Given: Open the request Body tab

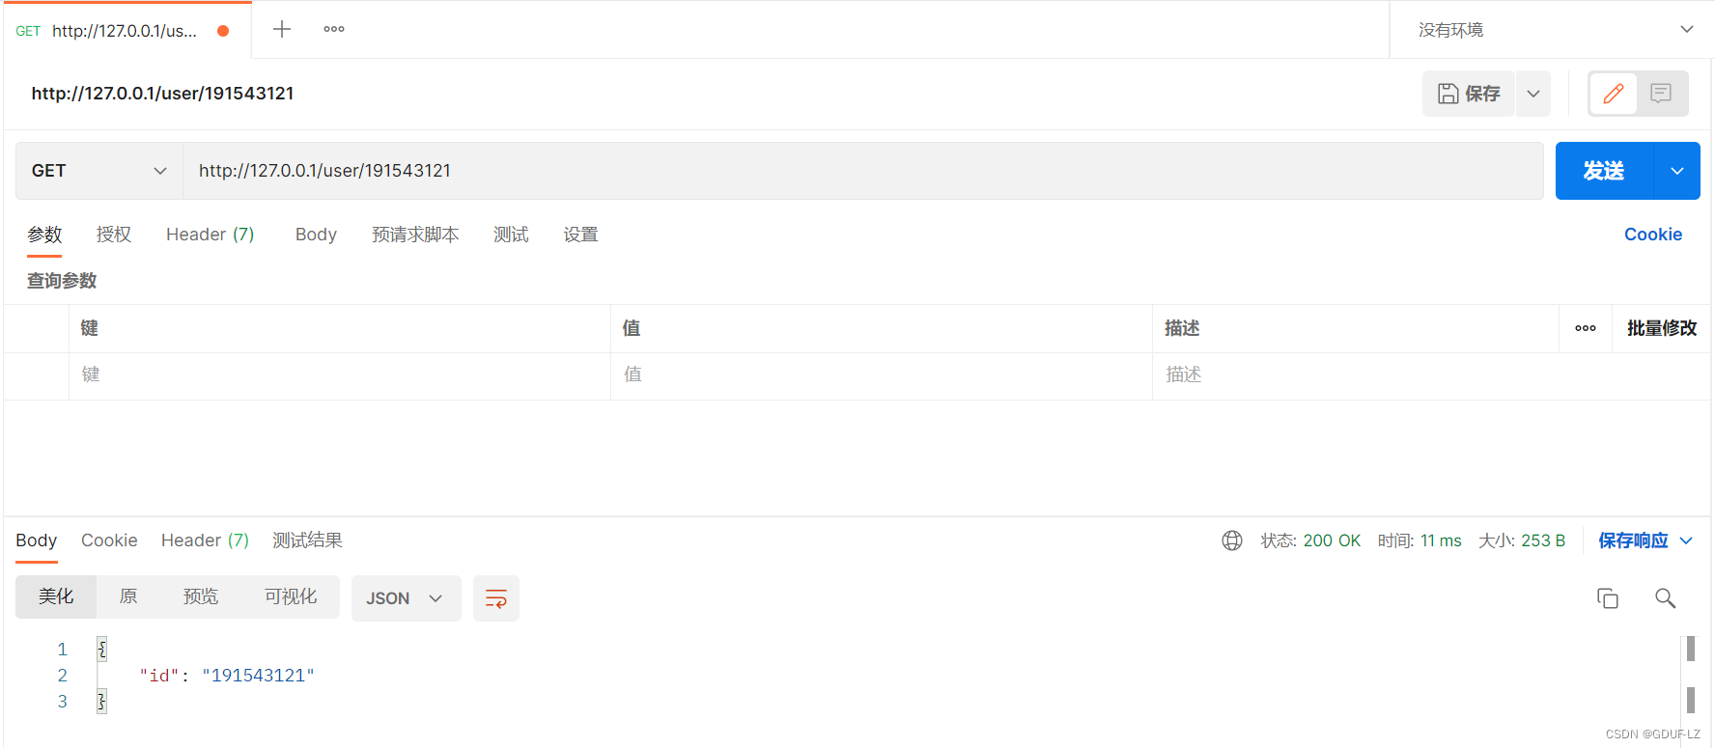Looking at the screenshot, I should pyautogui.click(x=316, y=235).
